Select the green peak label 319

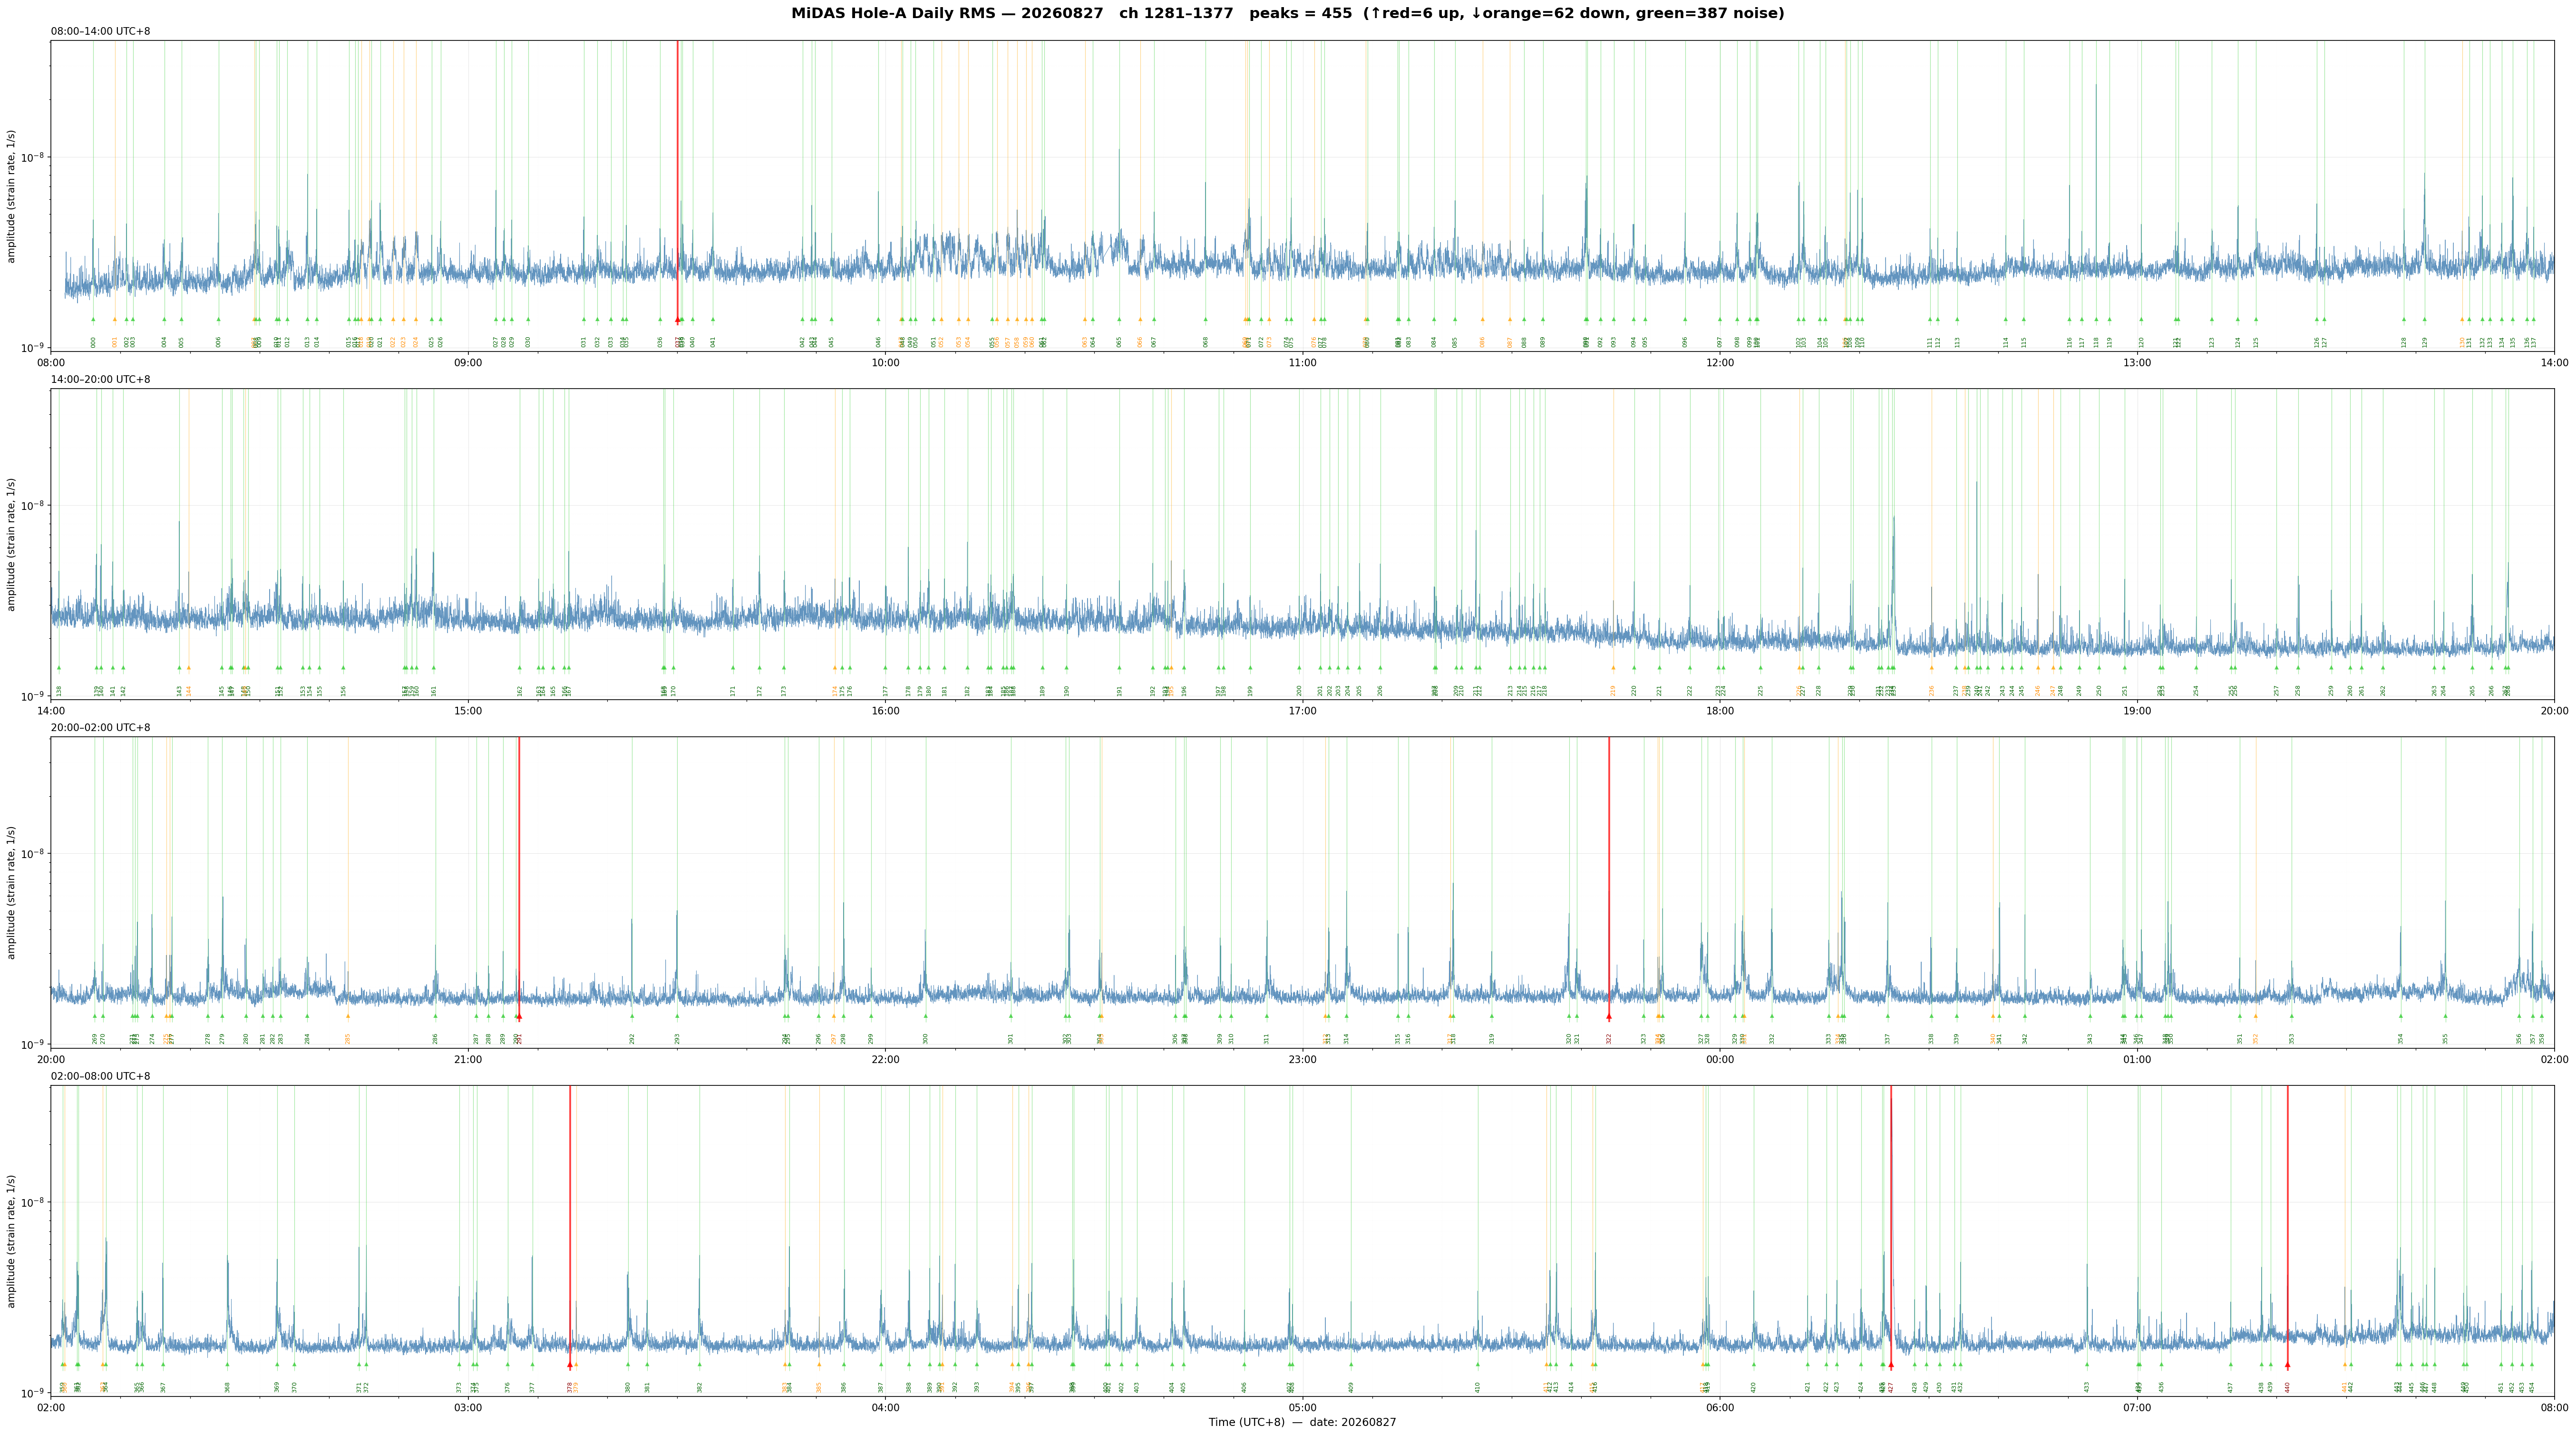coord(1492,1039)
